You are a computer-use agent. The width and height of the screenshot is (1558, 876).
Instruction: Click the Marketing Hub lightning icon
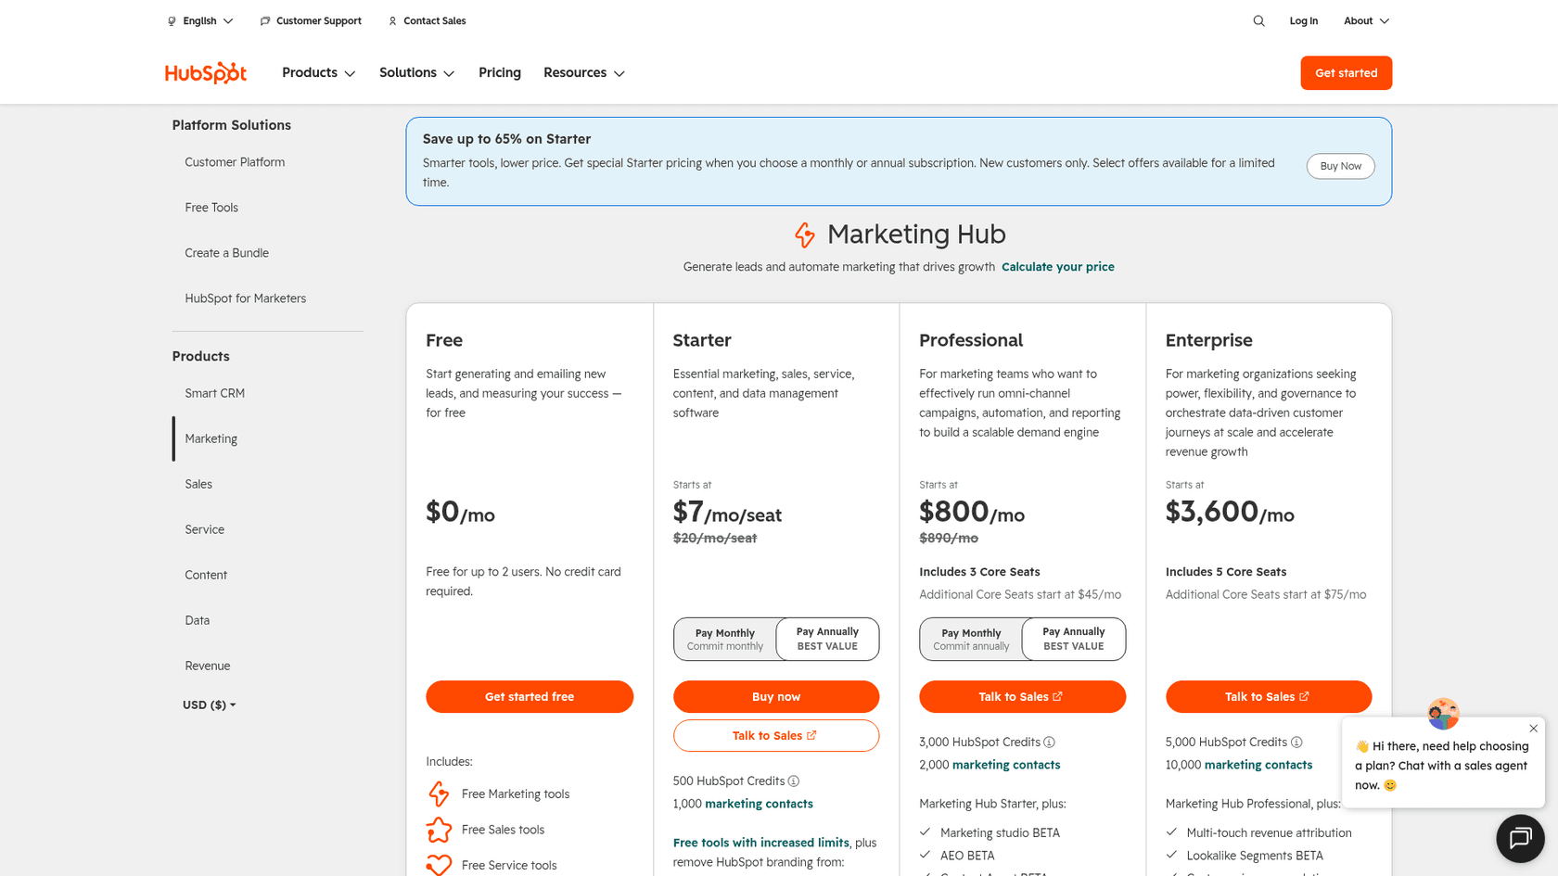(x=805, y=235)
